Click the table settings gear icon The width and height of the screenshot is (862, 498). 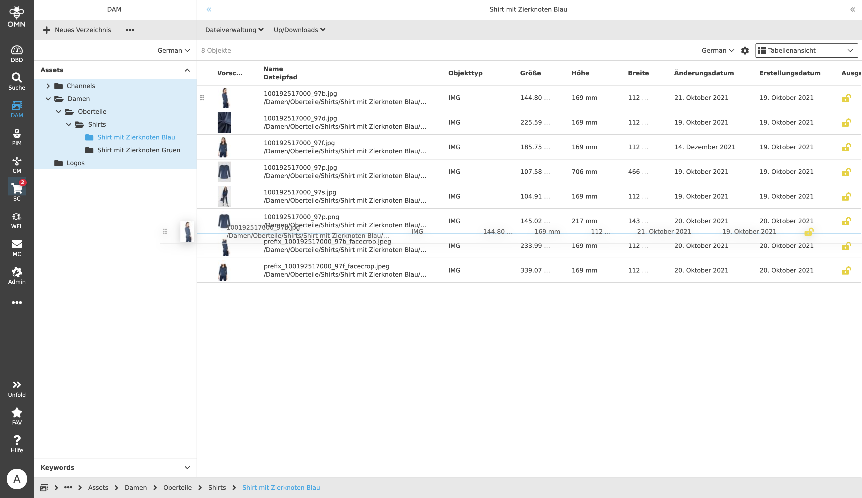[745, 51]
